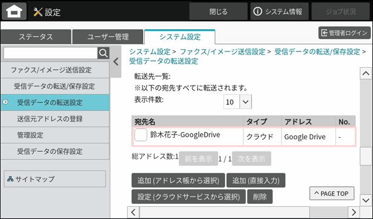
Task: Click 追加 (アドレス帳から選択)
Action: pos(178,180)
